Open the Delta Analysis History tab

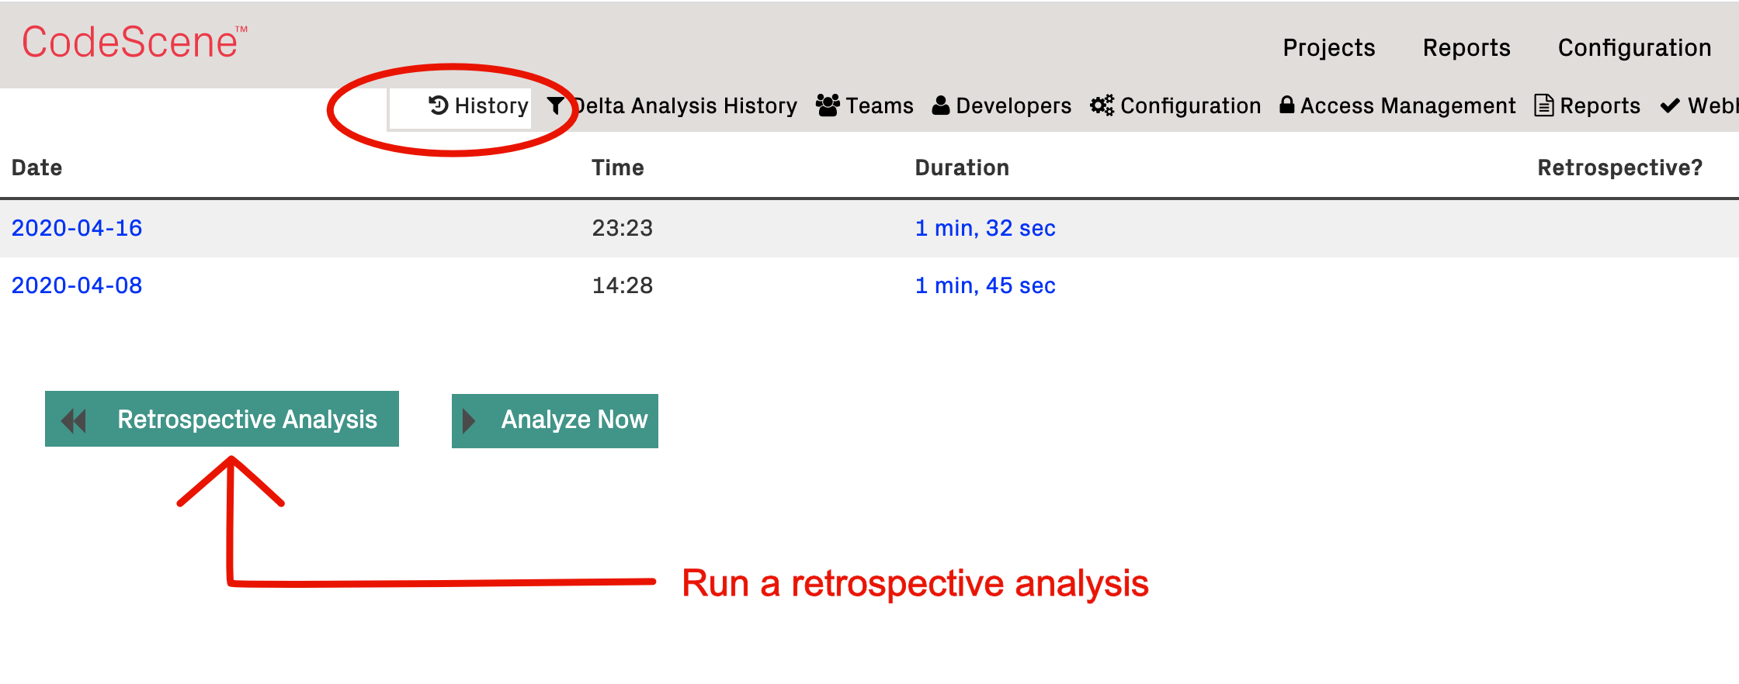(672, 105)
